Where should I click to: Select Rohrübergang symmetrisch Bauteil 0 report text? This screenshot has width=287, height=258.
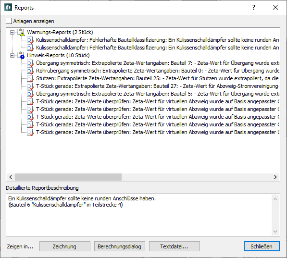coord(158,71)
